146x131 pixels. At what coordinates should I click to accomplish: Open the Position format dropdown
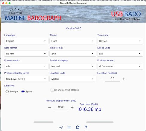click(x=120, y=66)
